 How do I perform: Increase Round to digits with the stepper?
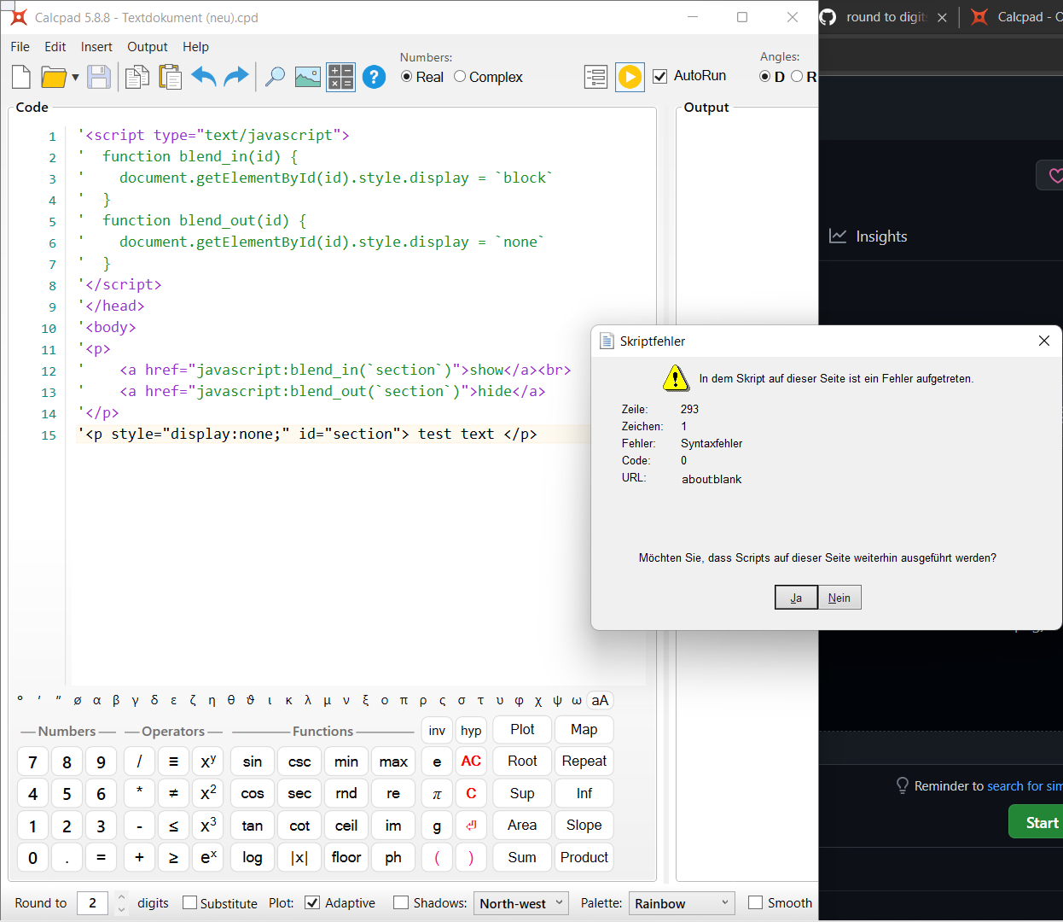(120, 897)
